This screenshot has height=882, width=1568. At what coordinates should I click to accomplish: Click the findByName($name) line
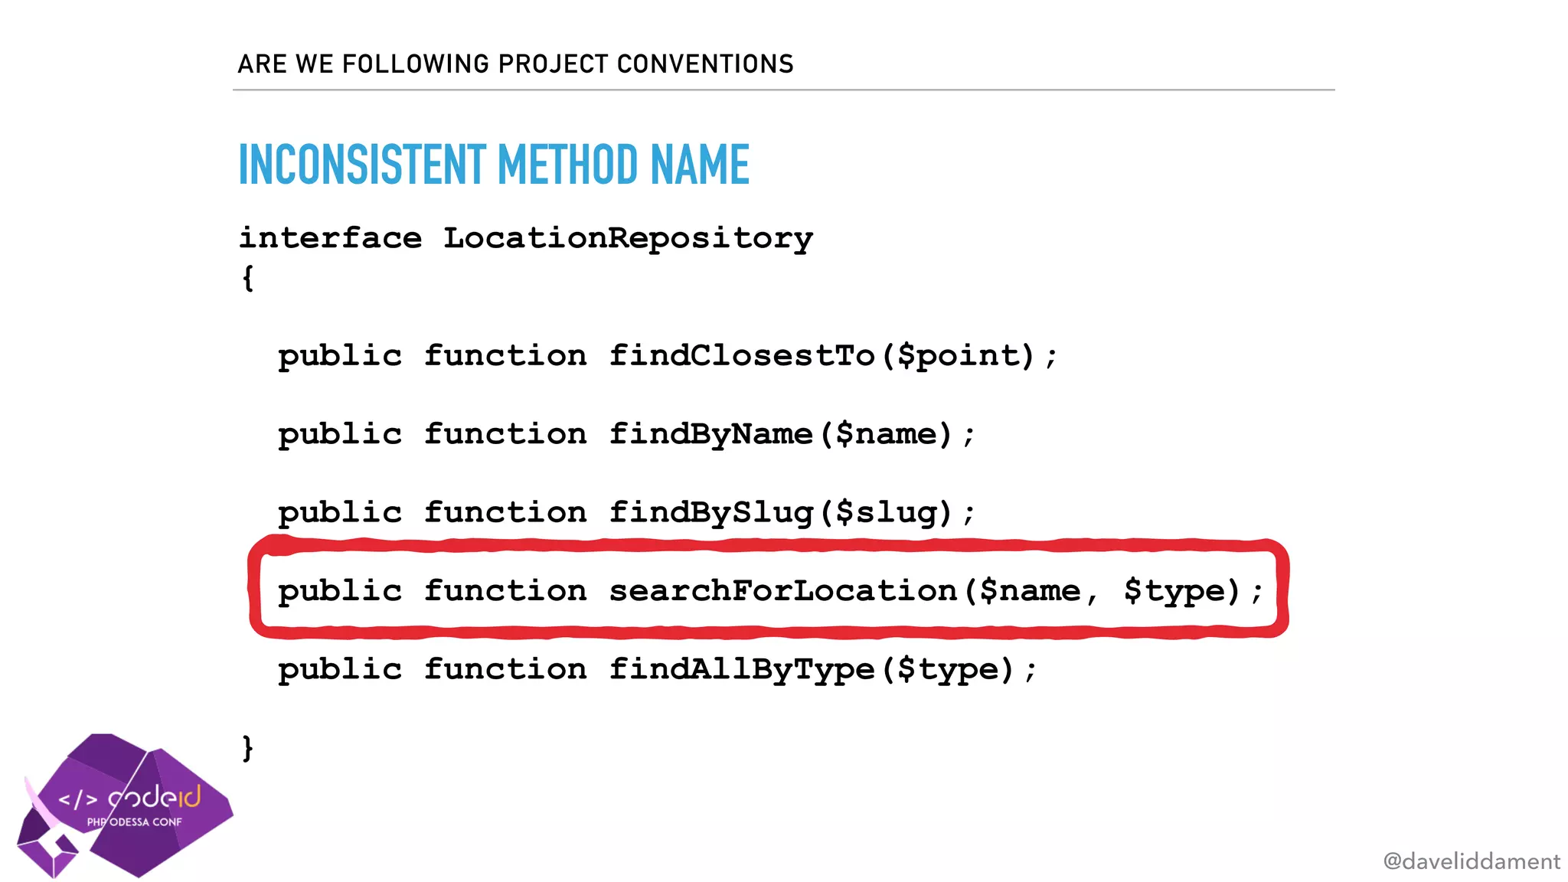click(x=626, y=435)
